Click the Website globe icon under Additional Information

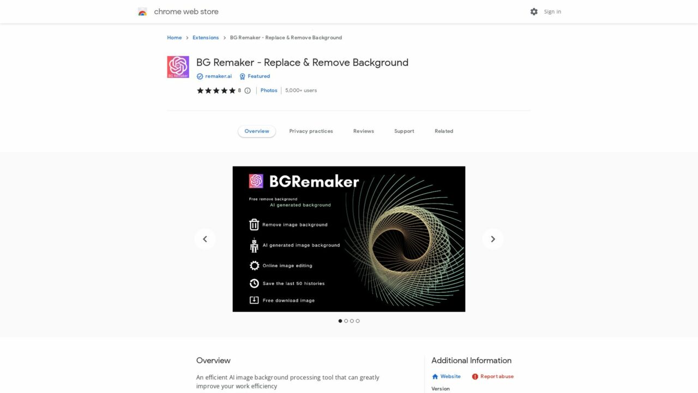(x=436, y=376)
